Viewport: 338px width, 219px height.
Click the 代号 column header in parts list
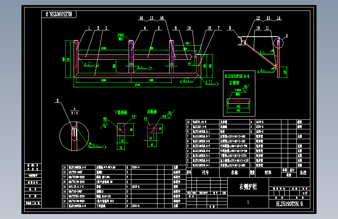click(205, 173)
